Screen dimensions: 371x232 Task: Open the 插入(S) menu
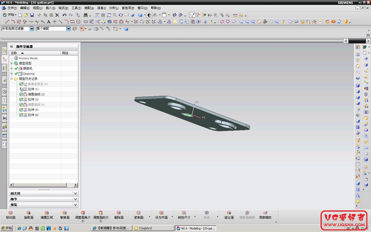point(50,8)
